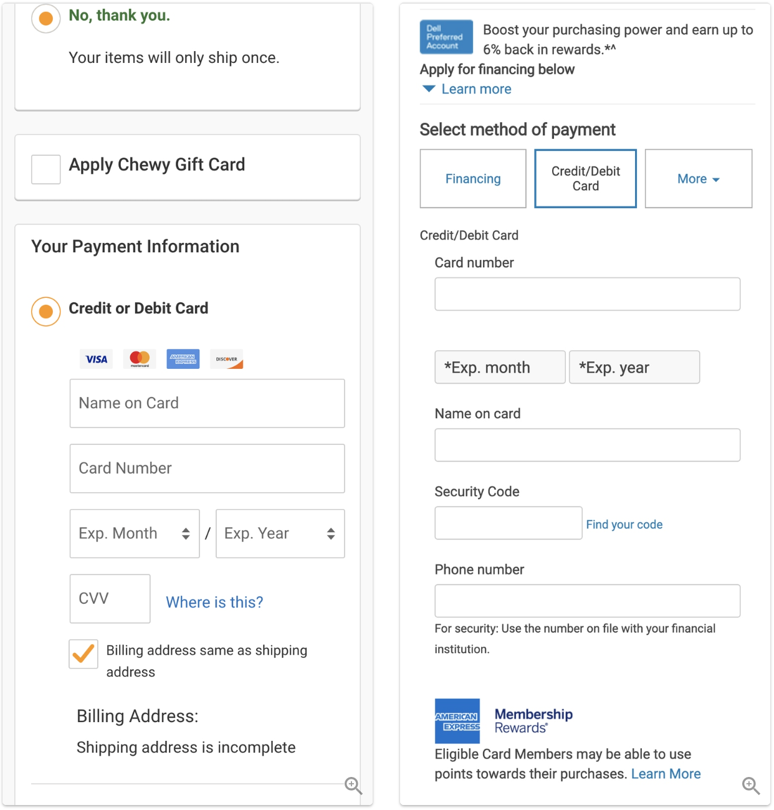Click the Mastercard logo icon
The image size is (774, 810).
pos(140,359)
